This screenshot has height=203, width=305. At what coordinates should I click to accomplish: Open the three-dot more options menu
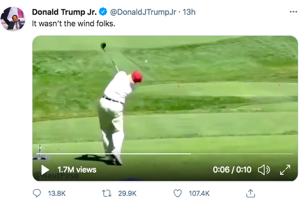coord(294,12)
